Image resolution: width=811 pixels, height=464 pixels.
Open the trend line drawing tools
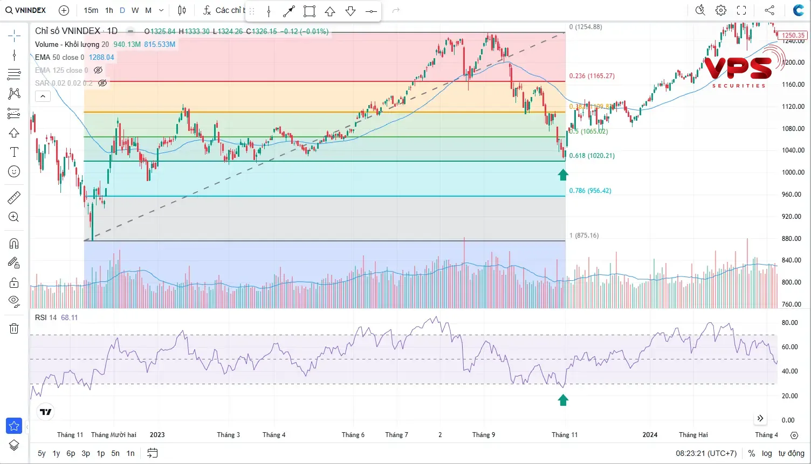tap(14, 55)
